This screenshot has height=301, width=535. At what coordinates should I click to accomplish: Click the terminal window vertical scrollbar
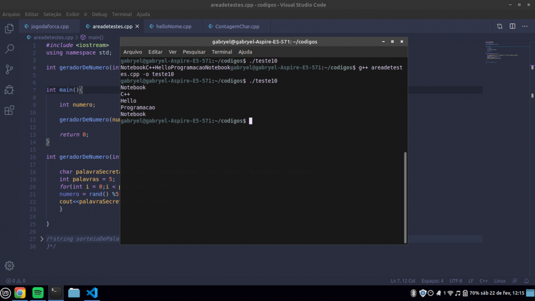[x=406, y=197]
